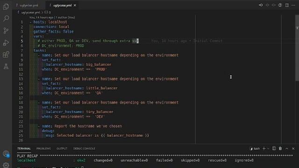
Task: Click 'hosts: localhost' on line 1
Action: pyautogui.click(x=50, y=22)
